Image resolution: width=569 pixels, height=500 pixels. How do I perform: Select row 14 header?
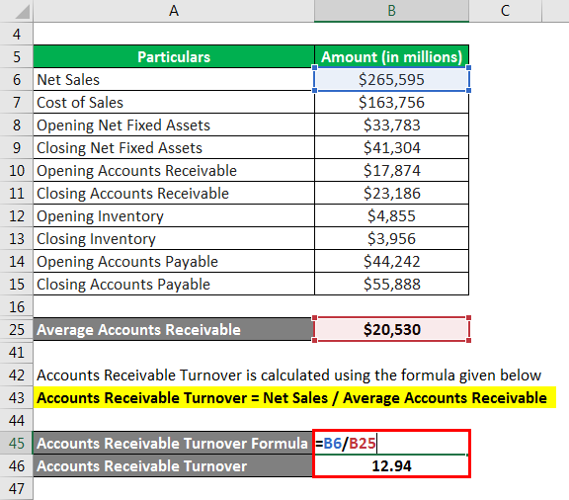17,261
